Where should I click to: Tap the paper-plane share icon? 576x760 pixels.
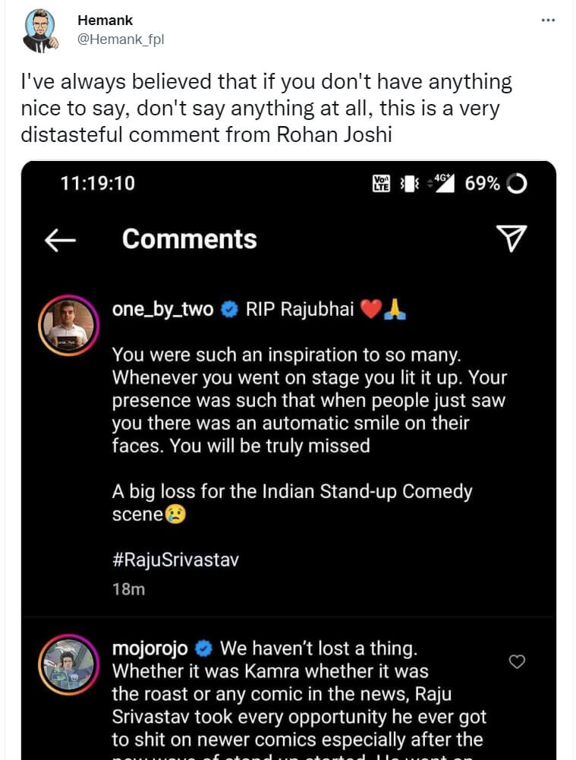tap(511, 238)
